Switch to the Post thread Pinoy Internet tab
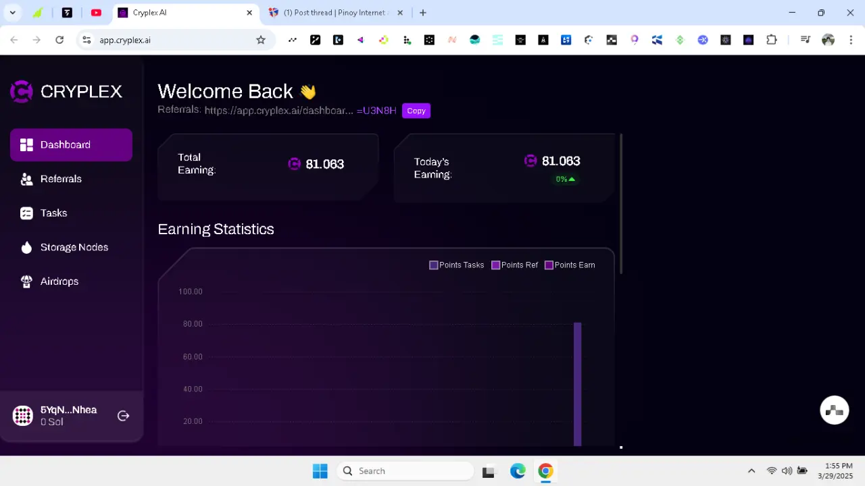The width and height of the screenshot is (865, 486). [x=328, y=12]
